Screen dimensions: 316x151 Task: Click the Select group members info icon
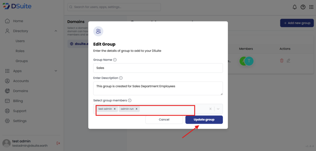[130, 100]
